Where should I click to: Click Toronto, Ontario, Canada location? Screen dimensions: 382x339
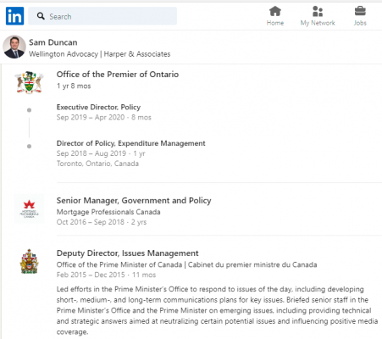pyautogui.click(x=97, y=164)
